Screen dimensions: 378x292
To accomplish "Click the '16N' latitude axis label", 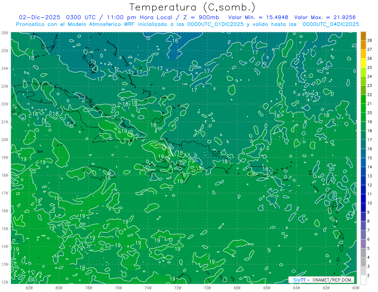I will (x=5, y=211).
